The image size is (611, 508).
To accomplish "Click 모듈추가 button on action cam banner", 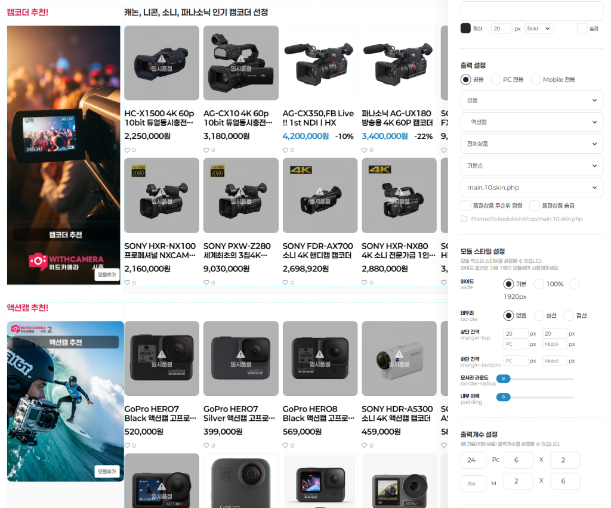I will (107, 472).
